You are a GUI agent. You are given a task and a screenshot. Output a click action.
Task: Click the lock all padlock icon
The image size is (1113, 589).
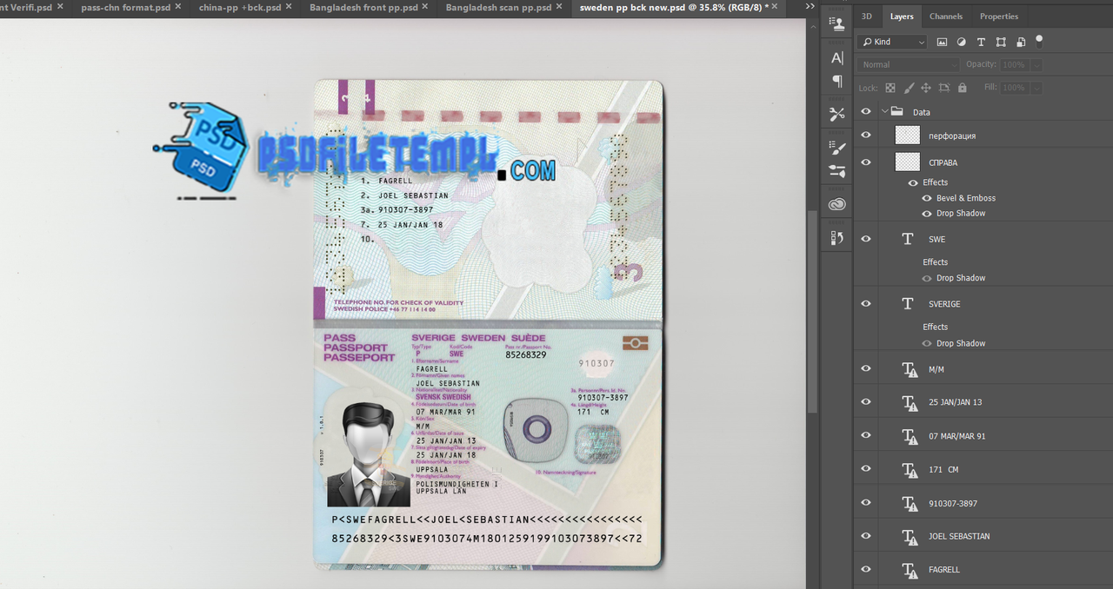click(963, 88)
